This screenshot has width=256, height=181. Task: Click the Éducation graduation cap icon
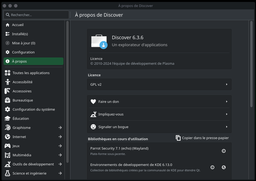coord(8,118)
